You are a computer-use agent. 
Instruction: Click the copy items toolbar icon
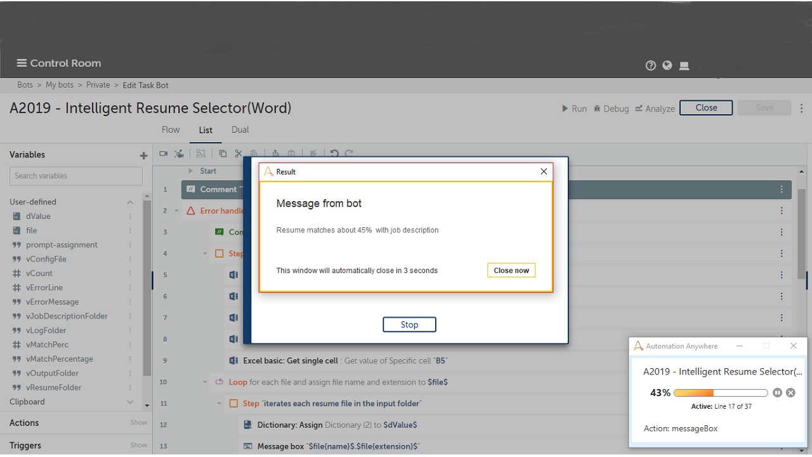[223, 154]
